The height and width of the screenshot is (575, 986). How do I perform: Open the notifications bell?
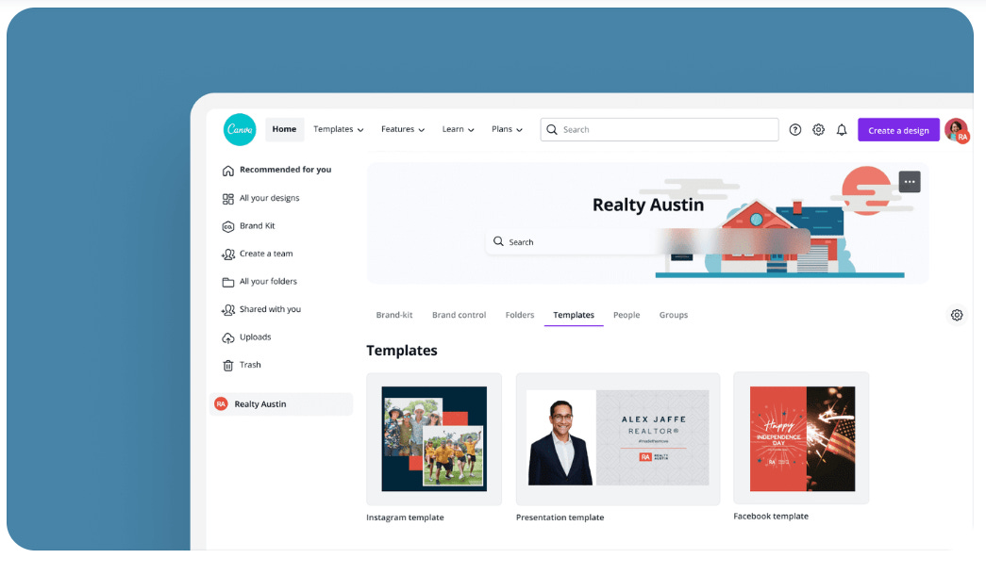click(842, 129)
